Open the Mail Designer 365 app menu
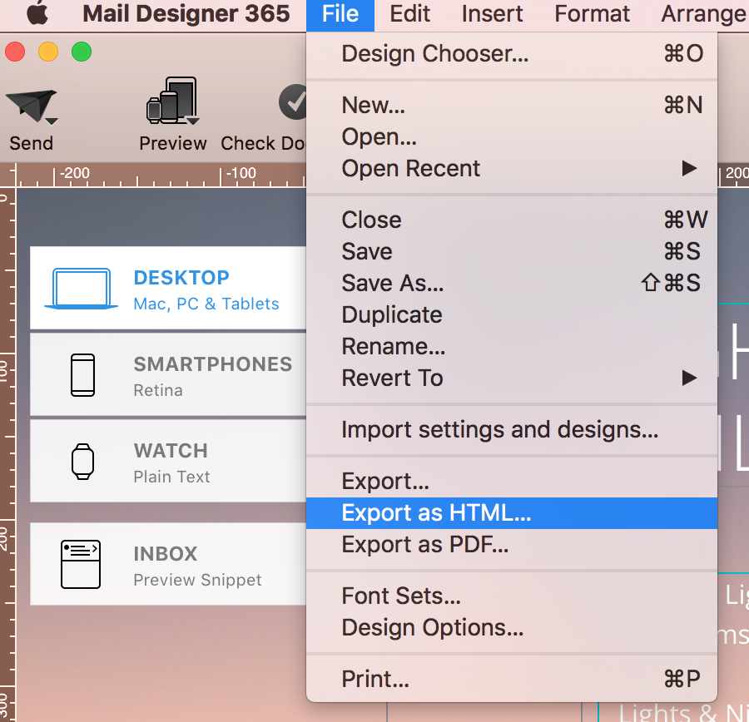The width and height of the screenshot is (749, 722). [186, 14]
